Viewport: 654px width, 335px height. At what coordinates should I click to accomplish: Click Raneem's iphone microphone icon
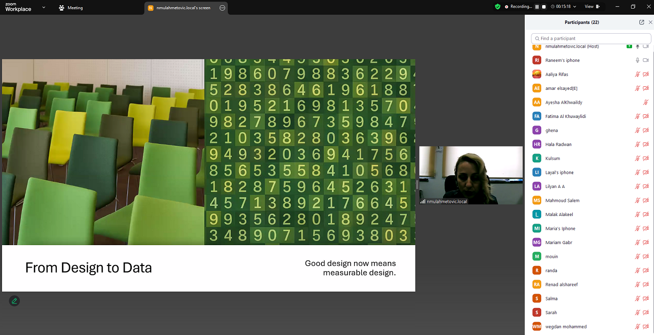tap(637, 60)
